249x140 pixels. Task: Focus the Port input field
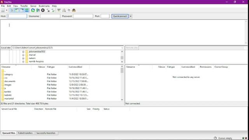click(x=105, y=16)
